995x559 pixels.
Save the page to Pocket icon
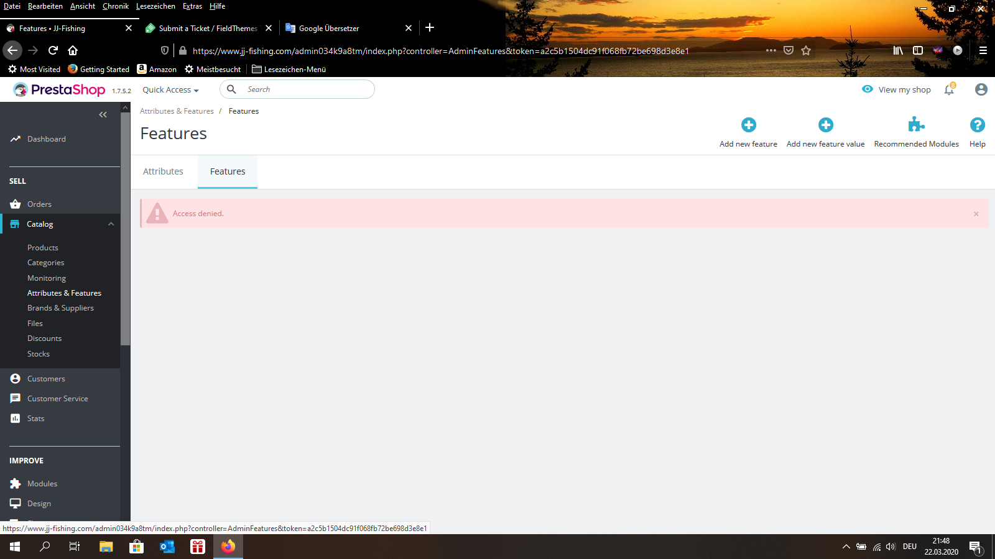click(789, 50)
